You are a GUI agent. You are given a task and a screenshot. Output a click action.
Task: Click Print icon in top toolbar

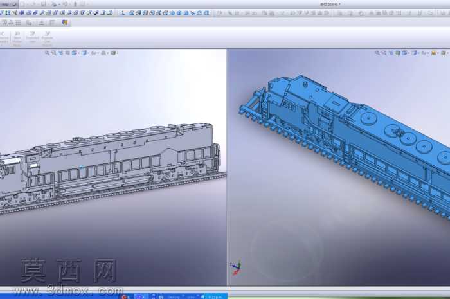pos(53,4)
